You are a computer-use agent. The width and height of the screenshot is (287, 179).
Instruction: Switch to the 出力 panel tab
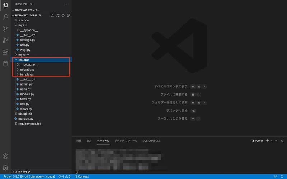pyautogui.click(x=89, y=141)
